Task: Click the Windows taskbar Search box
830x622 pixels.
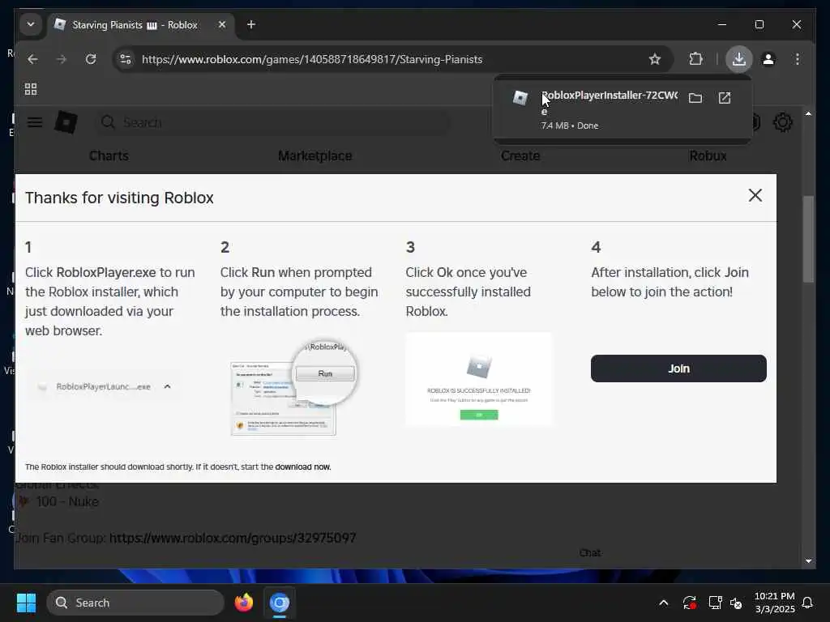Action: (135, 603)
